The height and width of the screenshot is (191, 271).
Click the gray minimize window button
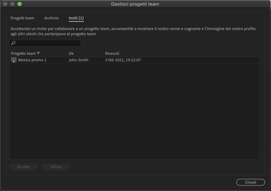click(12, 4)
